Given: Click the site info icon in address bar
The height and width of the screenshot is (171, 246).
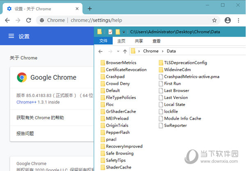Looking at the screenshot, I should coord(42,20).
